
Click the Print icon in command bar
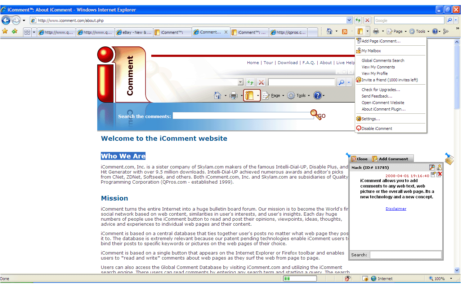376,32
